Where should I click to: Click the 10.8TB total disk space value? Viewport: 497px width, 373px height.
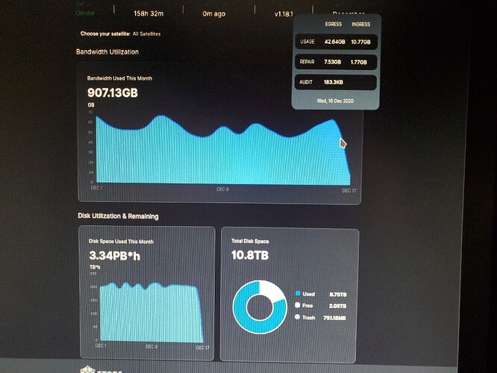[250, 255]
